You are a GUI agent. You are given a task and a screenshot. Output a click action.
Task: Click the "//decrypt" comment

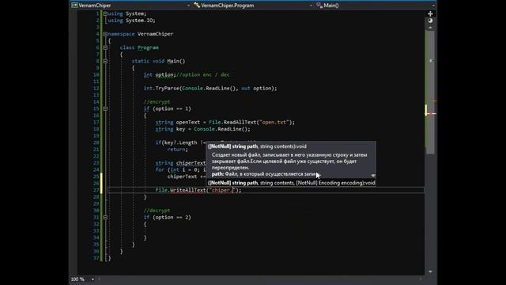157,211
